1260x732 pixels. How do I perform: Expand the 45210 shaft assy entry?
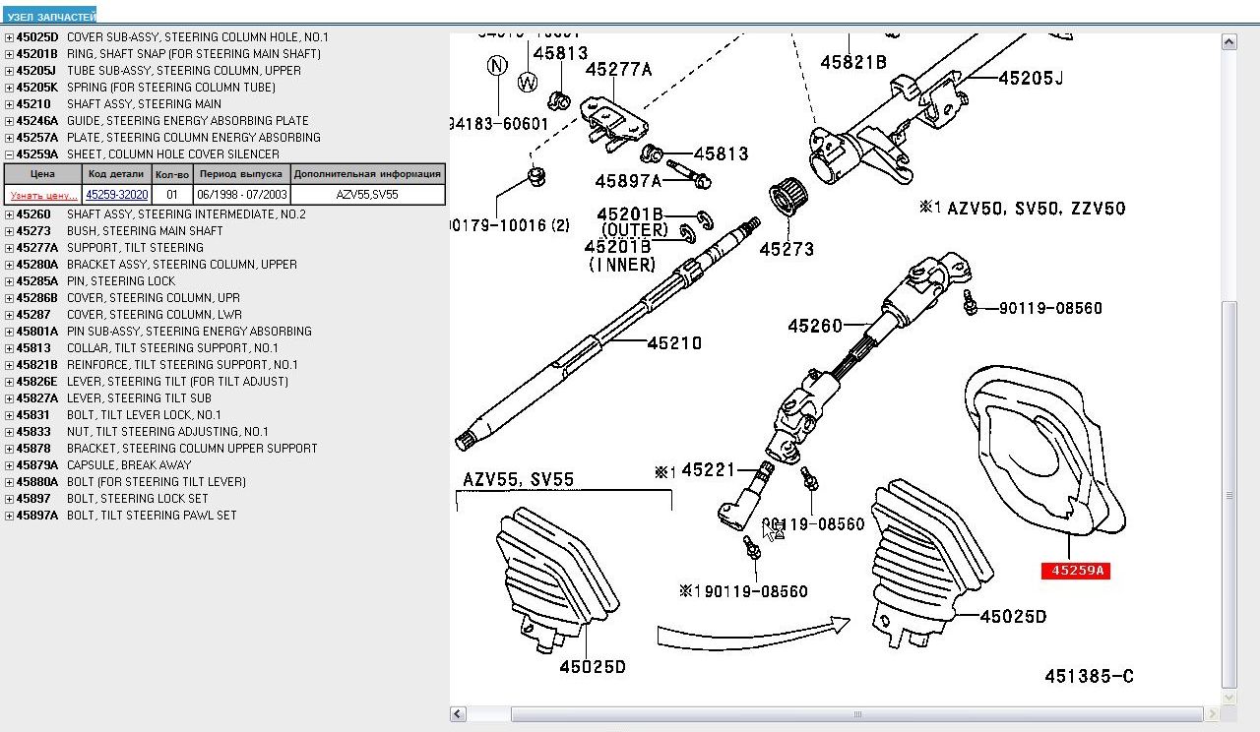click(10, 104)
